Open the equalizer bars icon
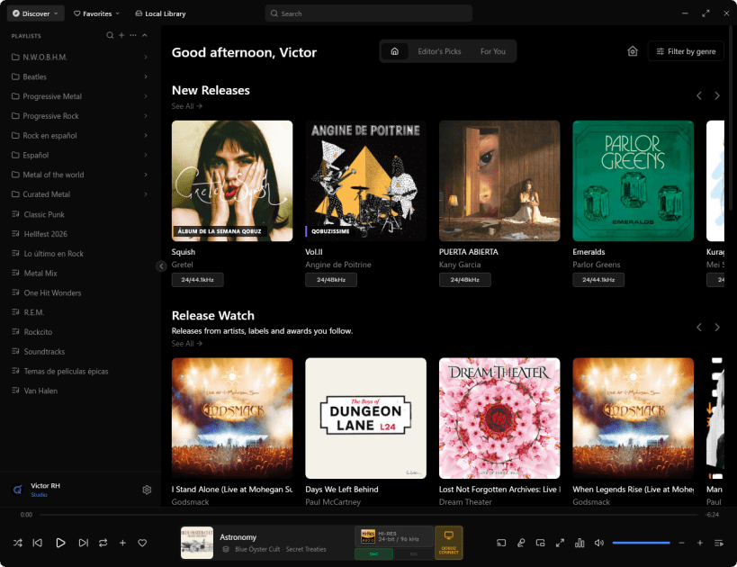This screenshot has height=567, width=737. tap(580, 543)
